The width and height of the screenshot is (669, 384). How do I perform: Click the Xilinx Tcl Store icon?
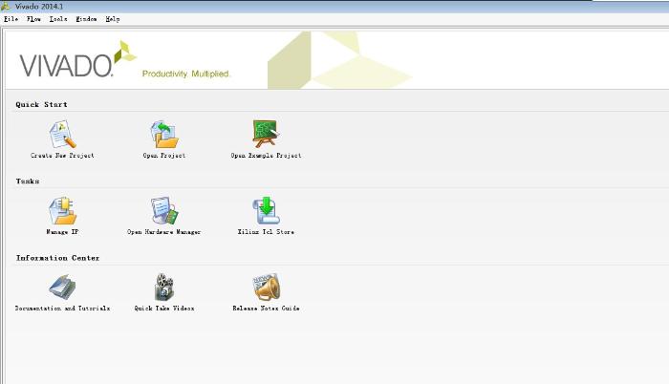click(266, 211)
